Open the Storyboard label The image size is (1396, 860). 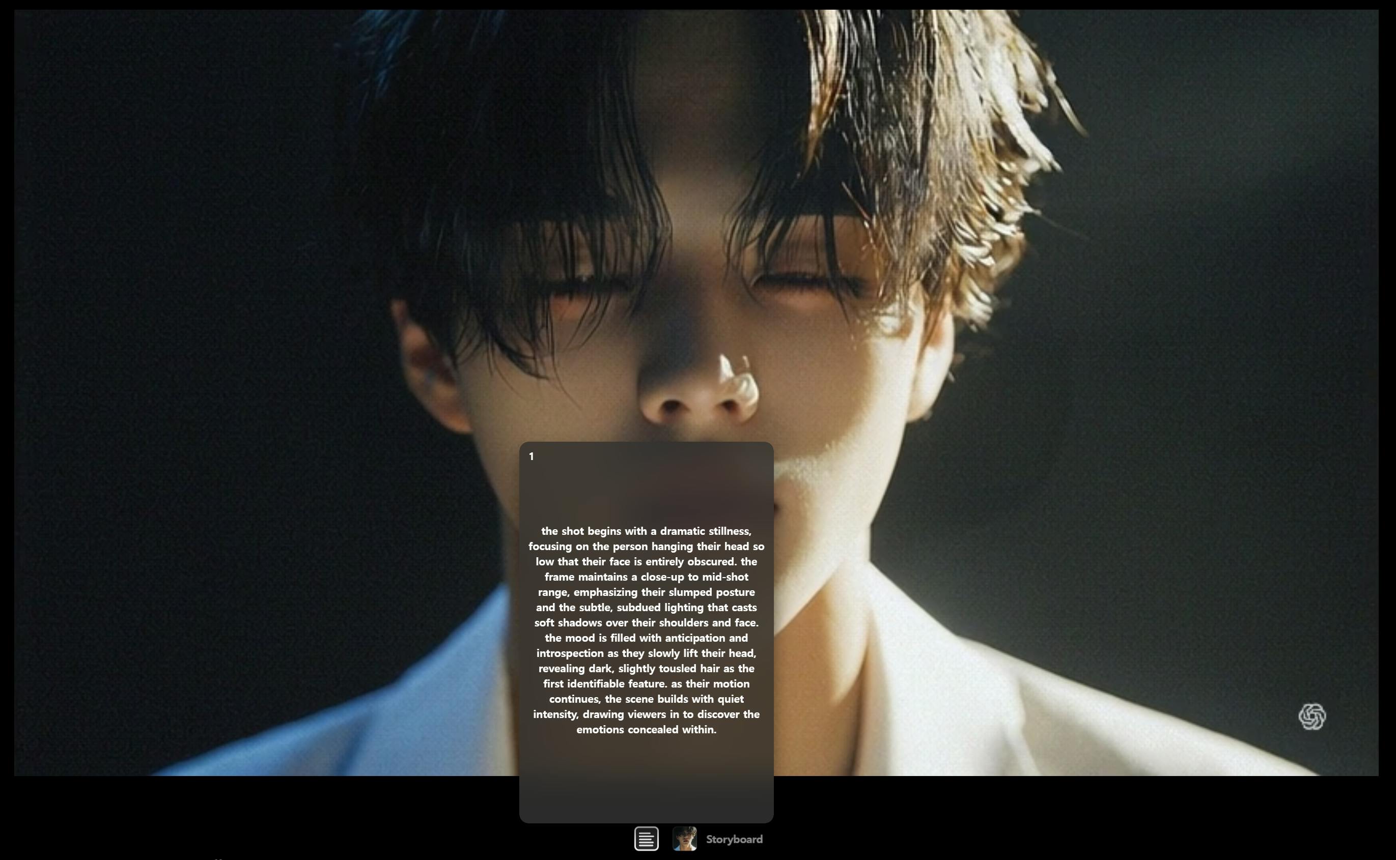tap(734, 840)
